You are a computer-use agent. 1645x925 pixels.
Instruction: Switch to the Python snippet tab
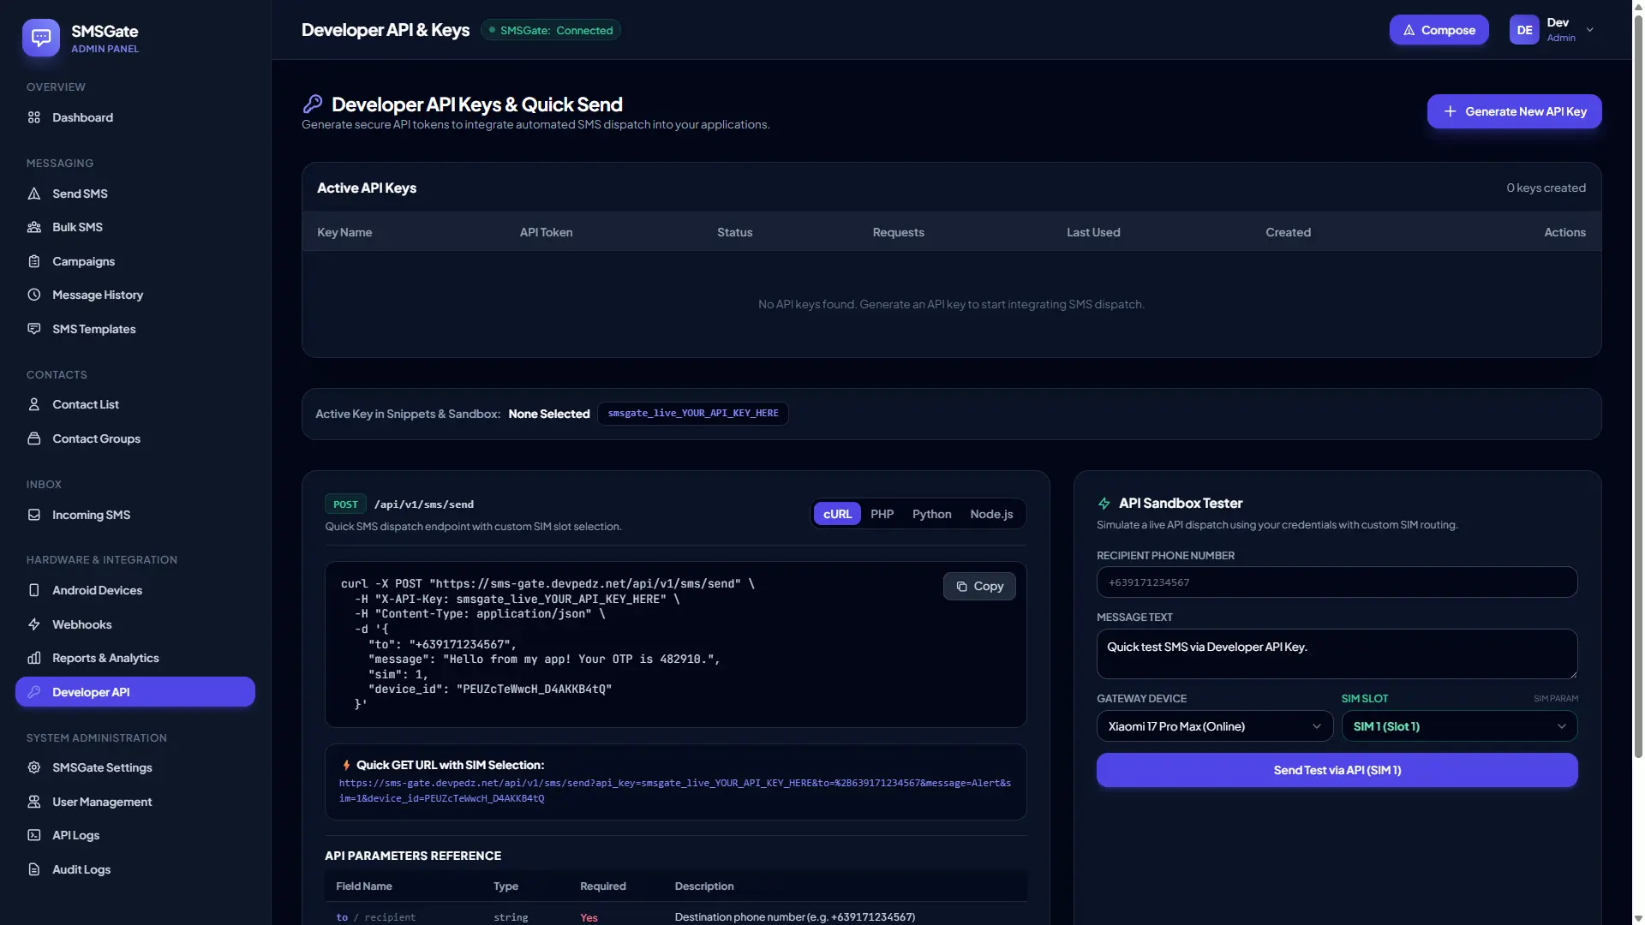(931, 514)
